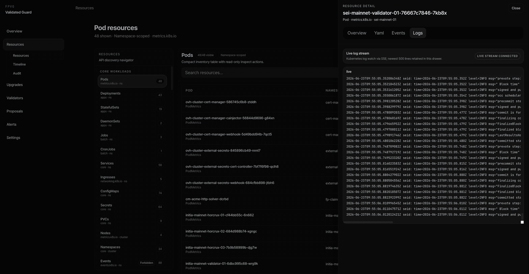Click the 48/48 visible badge
Image resolution: width=529 pixels, height=274 pixels.
pos(206,55)
